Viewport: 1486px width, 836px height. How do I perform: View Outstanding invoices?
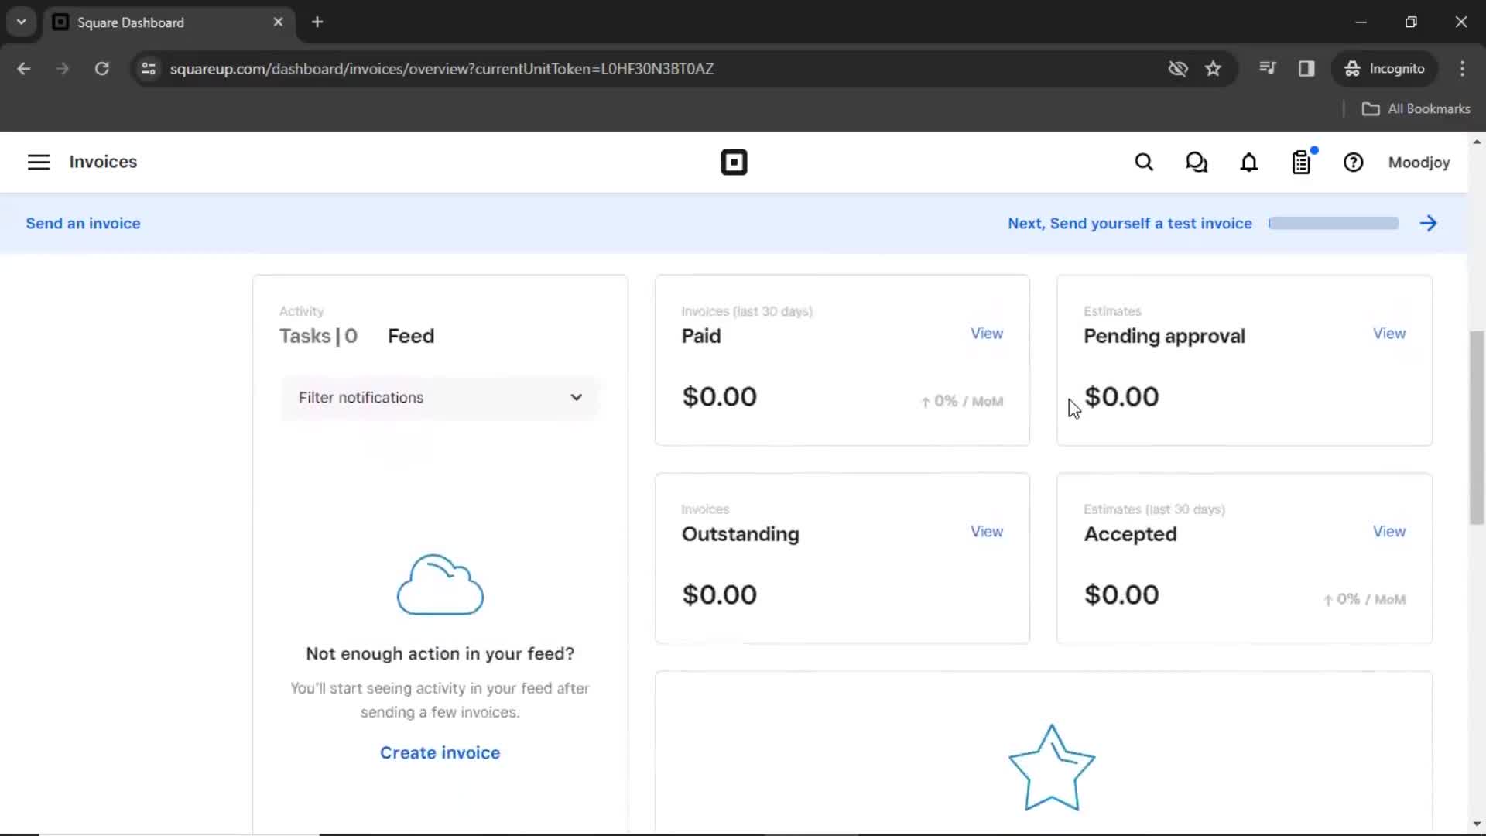(x=987, y=531)
